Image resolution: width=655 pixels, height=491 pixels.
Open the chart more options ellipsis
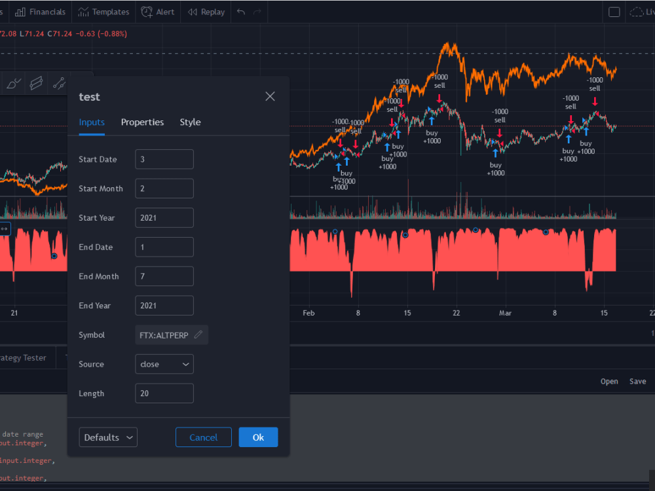pyautogui.click(x=4, y=228)
